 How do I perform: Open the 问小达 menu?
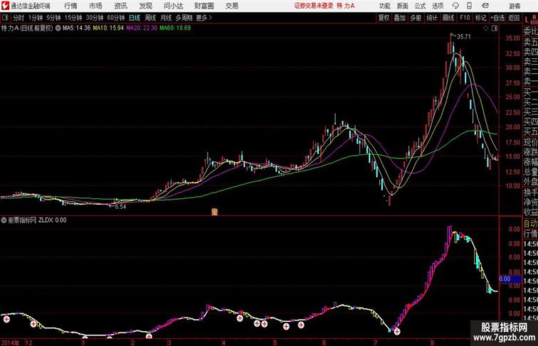point(174,6)
